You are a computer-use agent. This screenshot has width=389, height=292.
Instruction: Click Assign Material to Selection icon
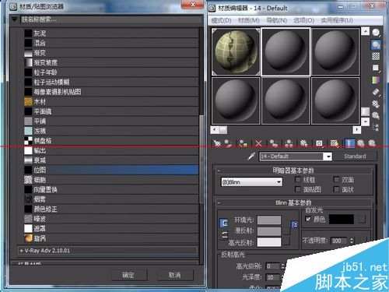[243, 143]
